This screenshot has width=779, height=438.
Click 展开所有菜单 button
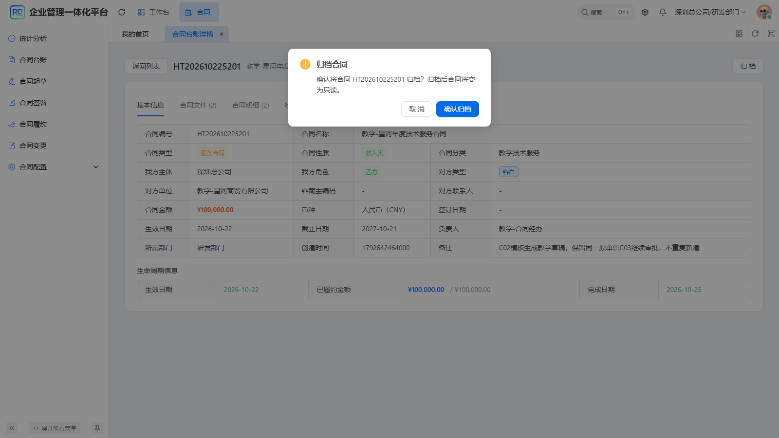point(55,428)
